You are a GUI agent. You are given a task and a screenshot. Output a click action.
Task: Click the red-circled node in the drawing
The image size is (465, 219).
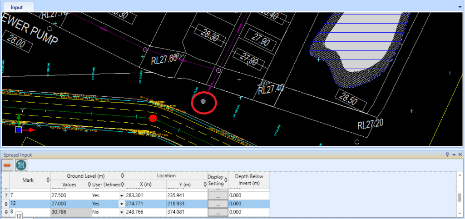[203, 101]
